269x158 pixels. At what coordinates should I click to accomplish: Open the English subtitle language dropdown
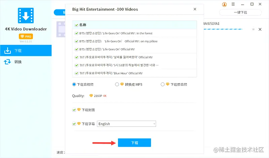pos(126,124)
